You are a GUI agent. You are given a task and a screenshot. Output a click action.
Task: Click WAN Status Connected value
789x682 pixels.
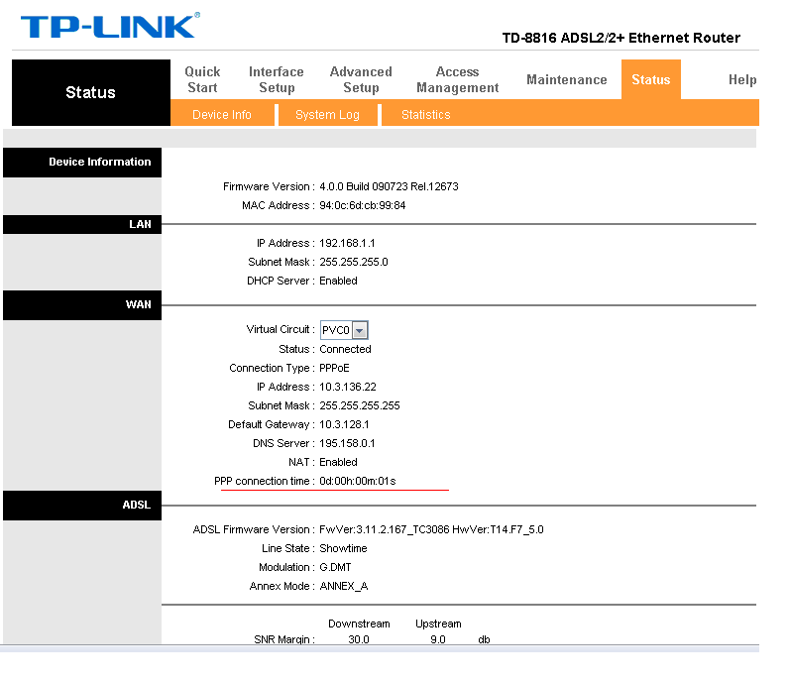[x=345, y=349]
